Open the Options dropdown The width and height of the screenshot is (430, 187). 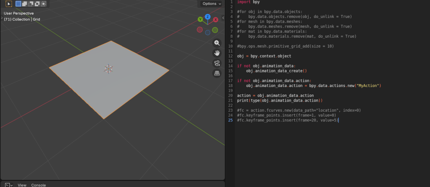click(x=211, y=4)
